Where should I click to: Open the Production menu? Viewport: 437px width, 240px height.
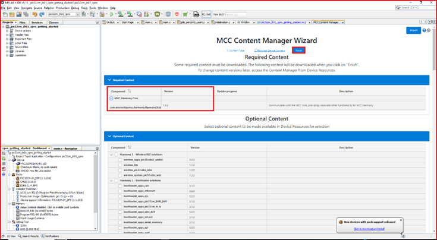coord(62,8)
